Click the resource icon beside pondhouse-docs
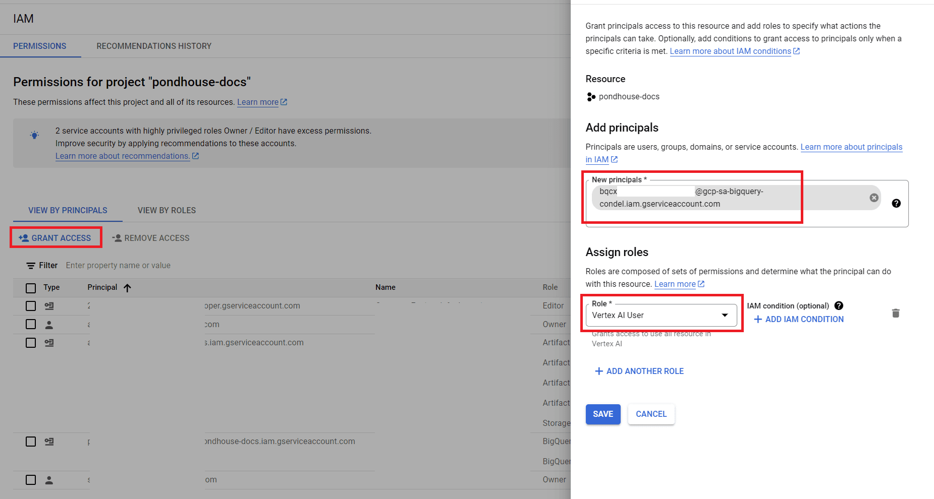934x499 pixels. tap(590, 96)
